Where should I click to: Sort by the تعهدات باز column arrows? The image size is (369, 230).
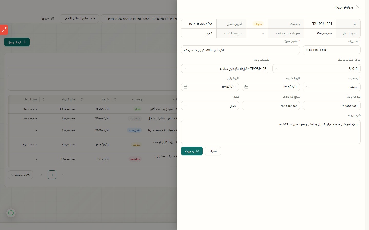point(43,99)
